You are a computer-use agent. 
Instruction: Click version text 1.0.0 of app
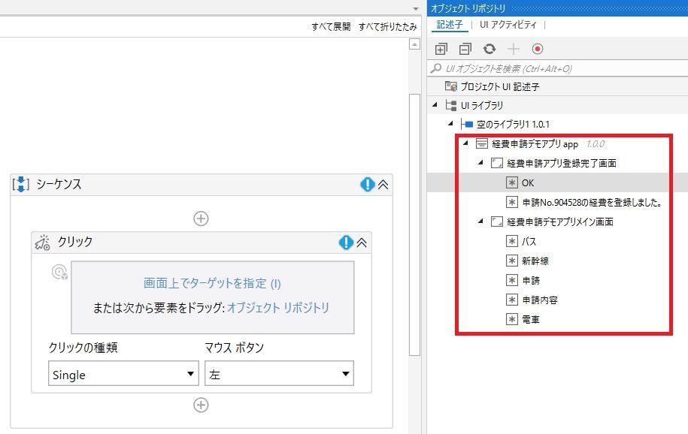[596, 143]
